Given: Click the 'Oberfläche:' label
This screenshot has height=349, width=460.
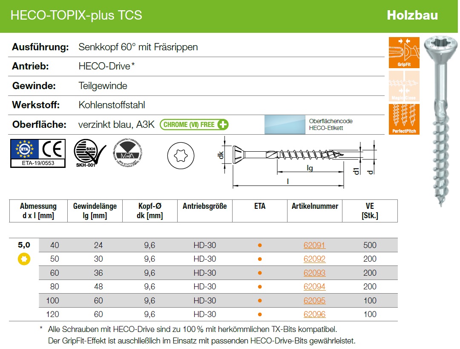Looking at the screenshot, I should 39,124.
